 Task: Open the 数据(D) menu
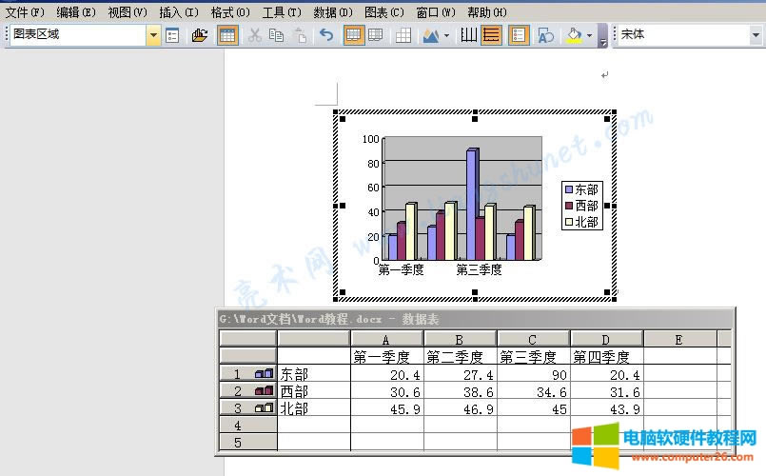click(331, 11)
